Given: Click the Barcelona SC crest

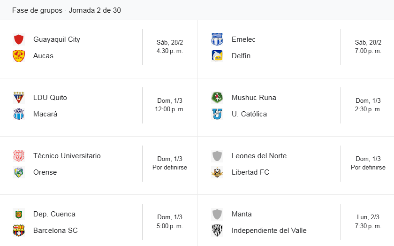Looking at the screenshot, I should pos(19,231).
